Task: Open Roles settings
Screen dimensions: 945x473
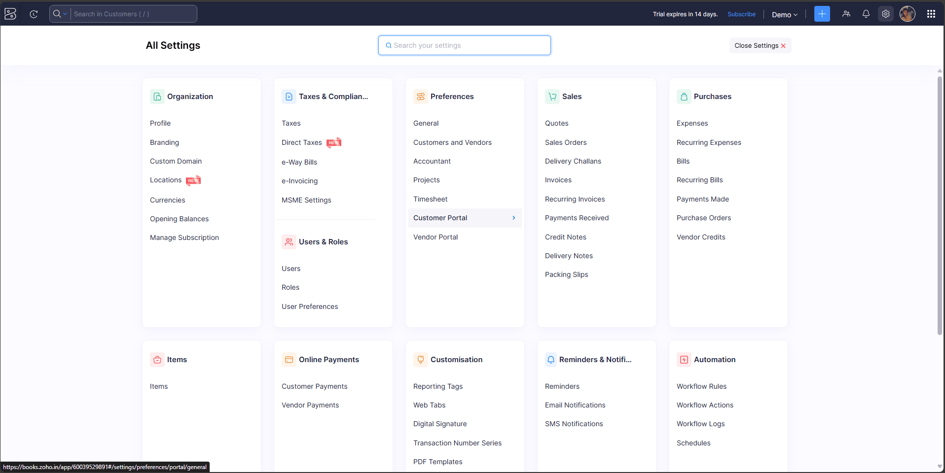Action: [291, 287]
